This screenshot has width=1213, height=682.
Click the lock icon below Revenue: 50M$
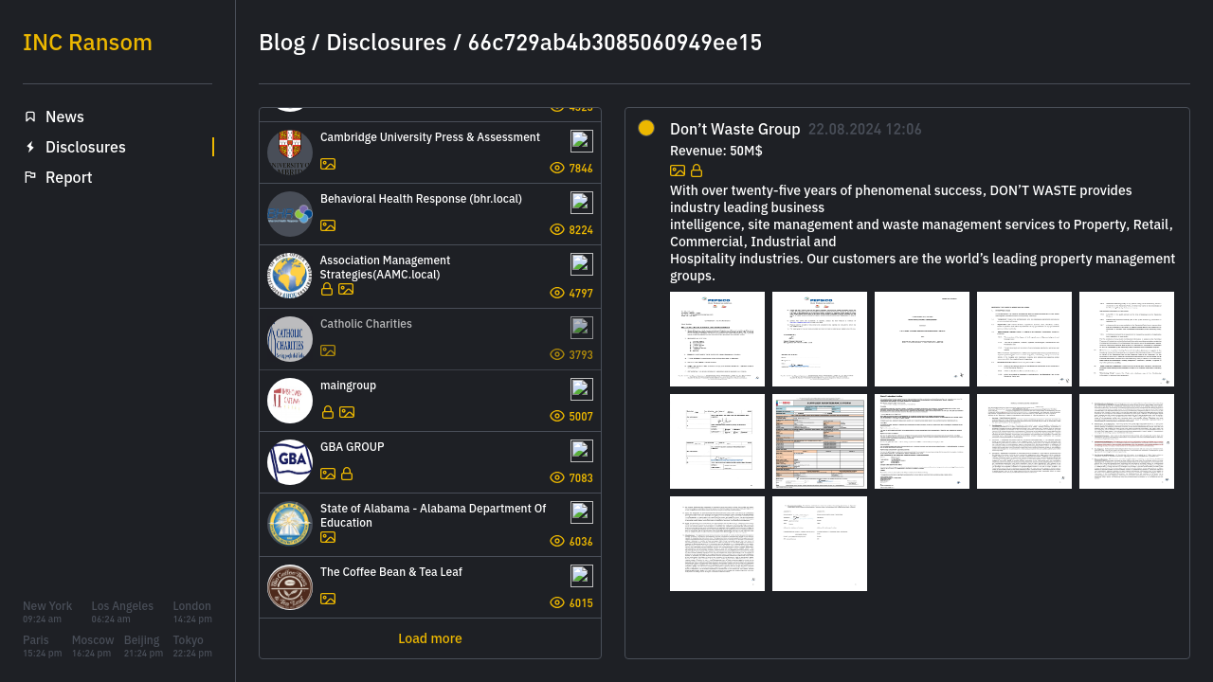[697, 170]
